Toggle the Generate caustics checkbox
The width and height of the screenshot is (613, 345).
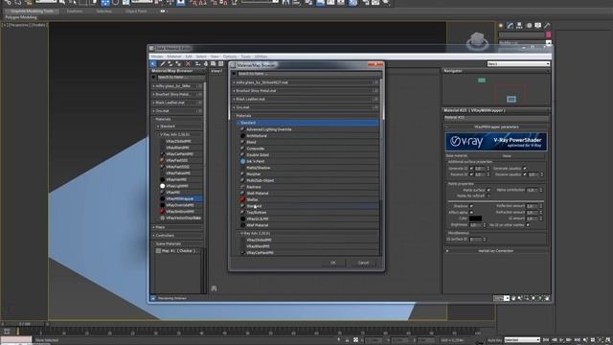click(x=525, y=169)
